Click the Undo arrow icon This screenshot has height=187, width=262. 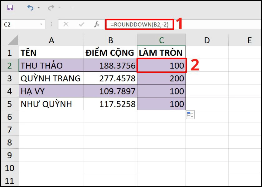point(31,8)
